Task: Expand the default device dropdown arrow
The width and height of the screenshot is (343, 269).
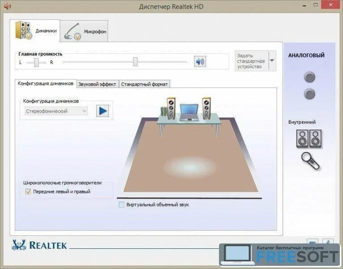Action: click(272, 61)
